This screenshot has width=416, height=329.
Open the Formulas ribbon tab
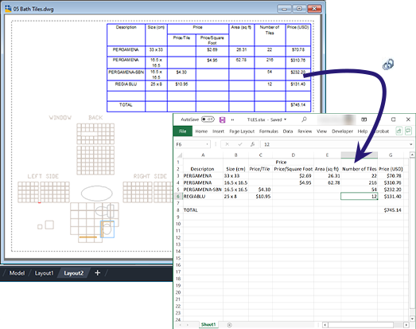(269, 131)
